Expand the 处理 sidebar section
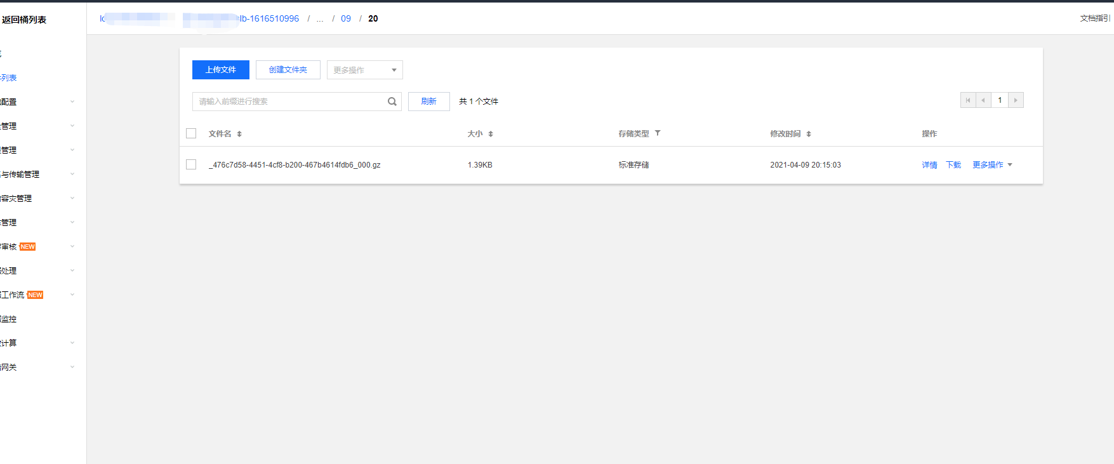Viewport: 1114px width, 464px height. click(x=72, y=270)
